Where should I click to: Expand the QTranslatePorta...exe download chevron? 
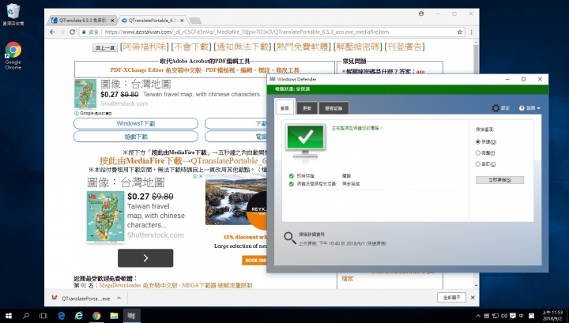(x=119, y=298)
